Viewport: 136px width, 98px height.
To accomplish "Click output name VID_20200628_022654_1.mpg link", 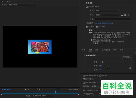I will pyautogui.click(x=104, y=23).
